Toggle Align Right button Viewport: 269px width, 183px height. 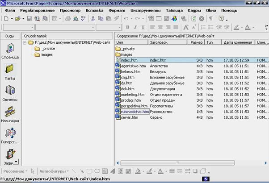[x=168, y=27]
